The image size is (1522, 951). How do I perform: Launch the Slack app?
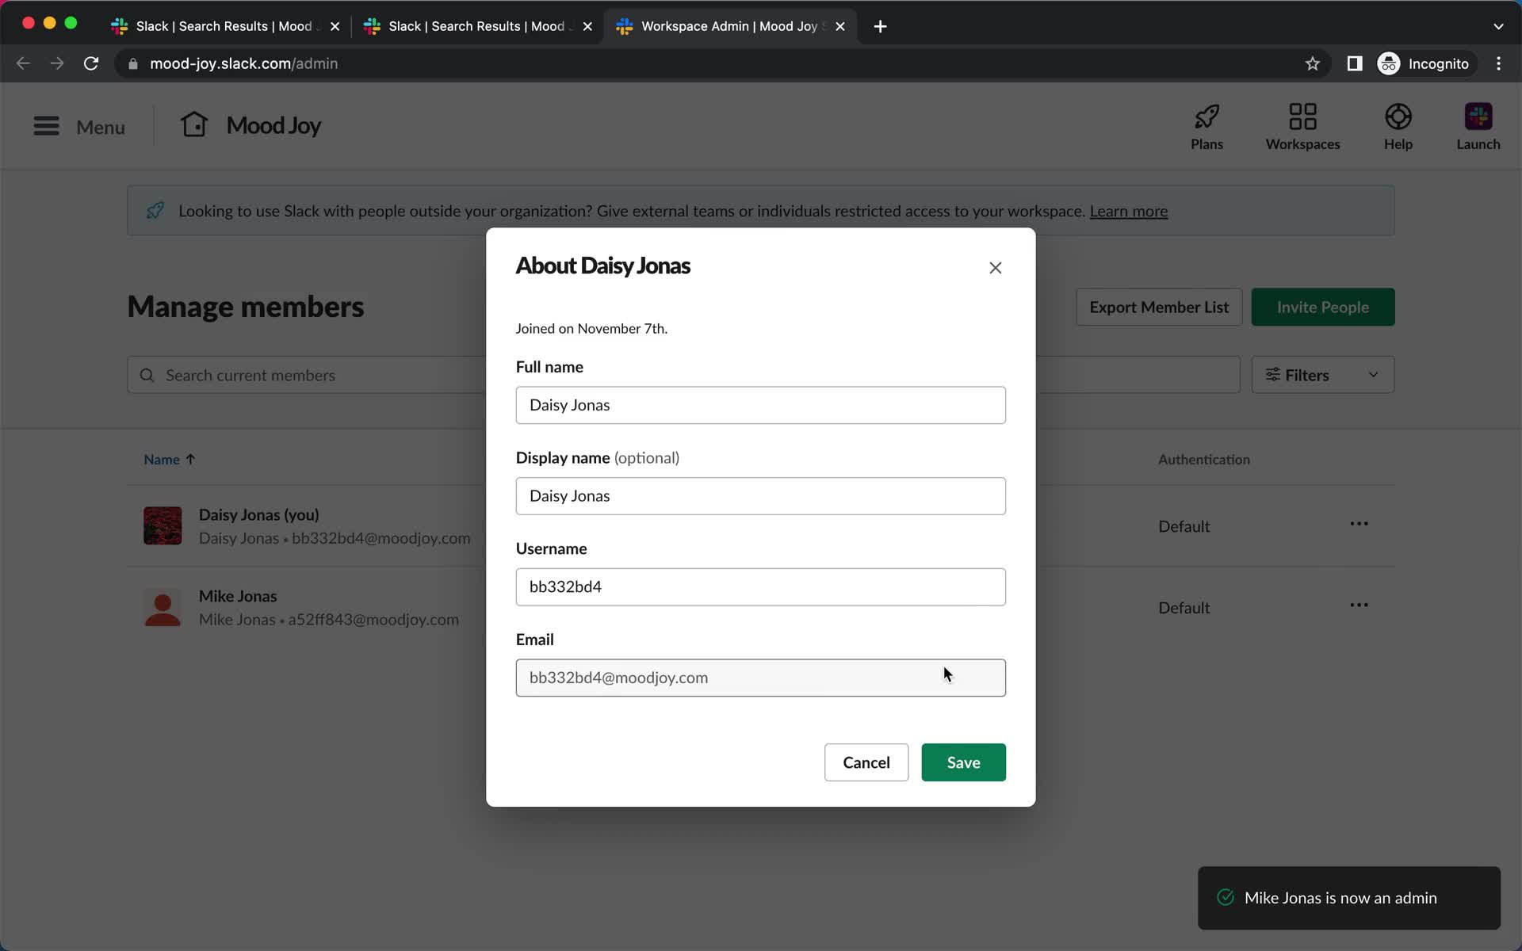[1478, 125]
